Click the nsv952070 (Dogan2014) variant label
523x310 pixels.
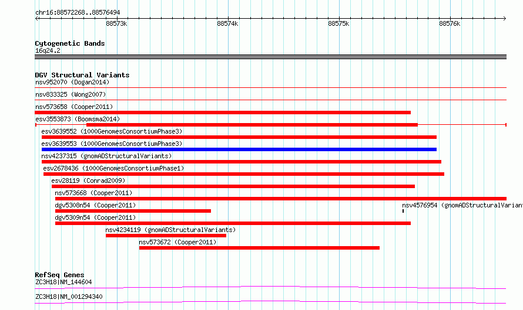[72, 82]
